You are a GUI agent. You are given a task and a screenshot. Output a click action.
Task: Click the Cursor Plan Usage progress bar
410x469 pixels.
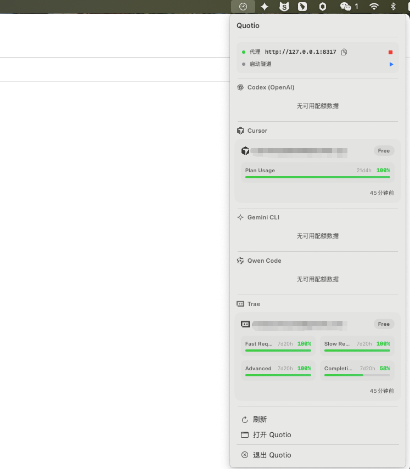[317, 177]
